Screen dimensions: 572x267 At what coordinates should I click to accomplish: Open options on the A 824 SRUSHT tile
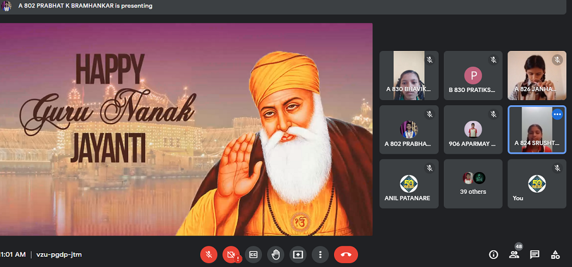(557, 114)
